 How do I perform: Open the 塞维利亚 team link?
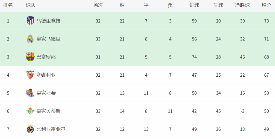46,75
